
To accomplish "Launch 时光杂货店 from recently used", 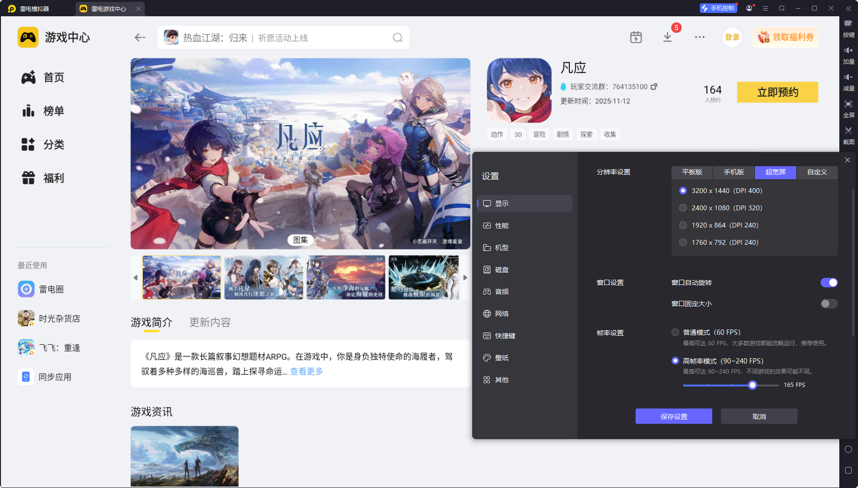I will pos(49,318).
